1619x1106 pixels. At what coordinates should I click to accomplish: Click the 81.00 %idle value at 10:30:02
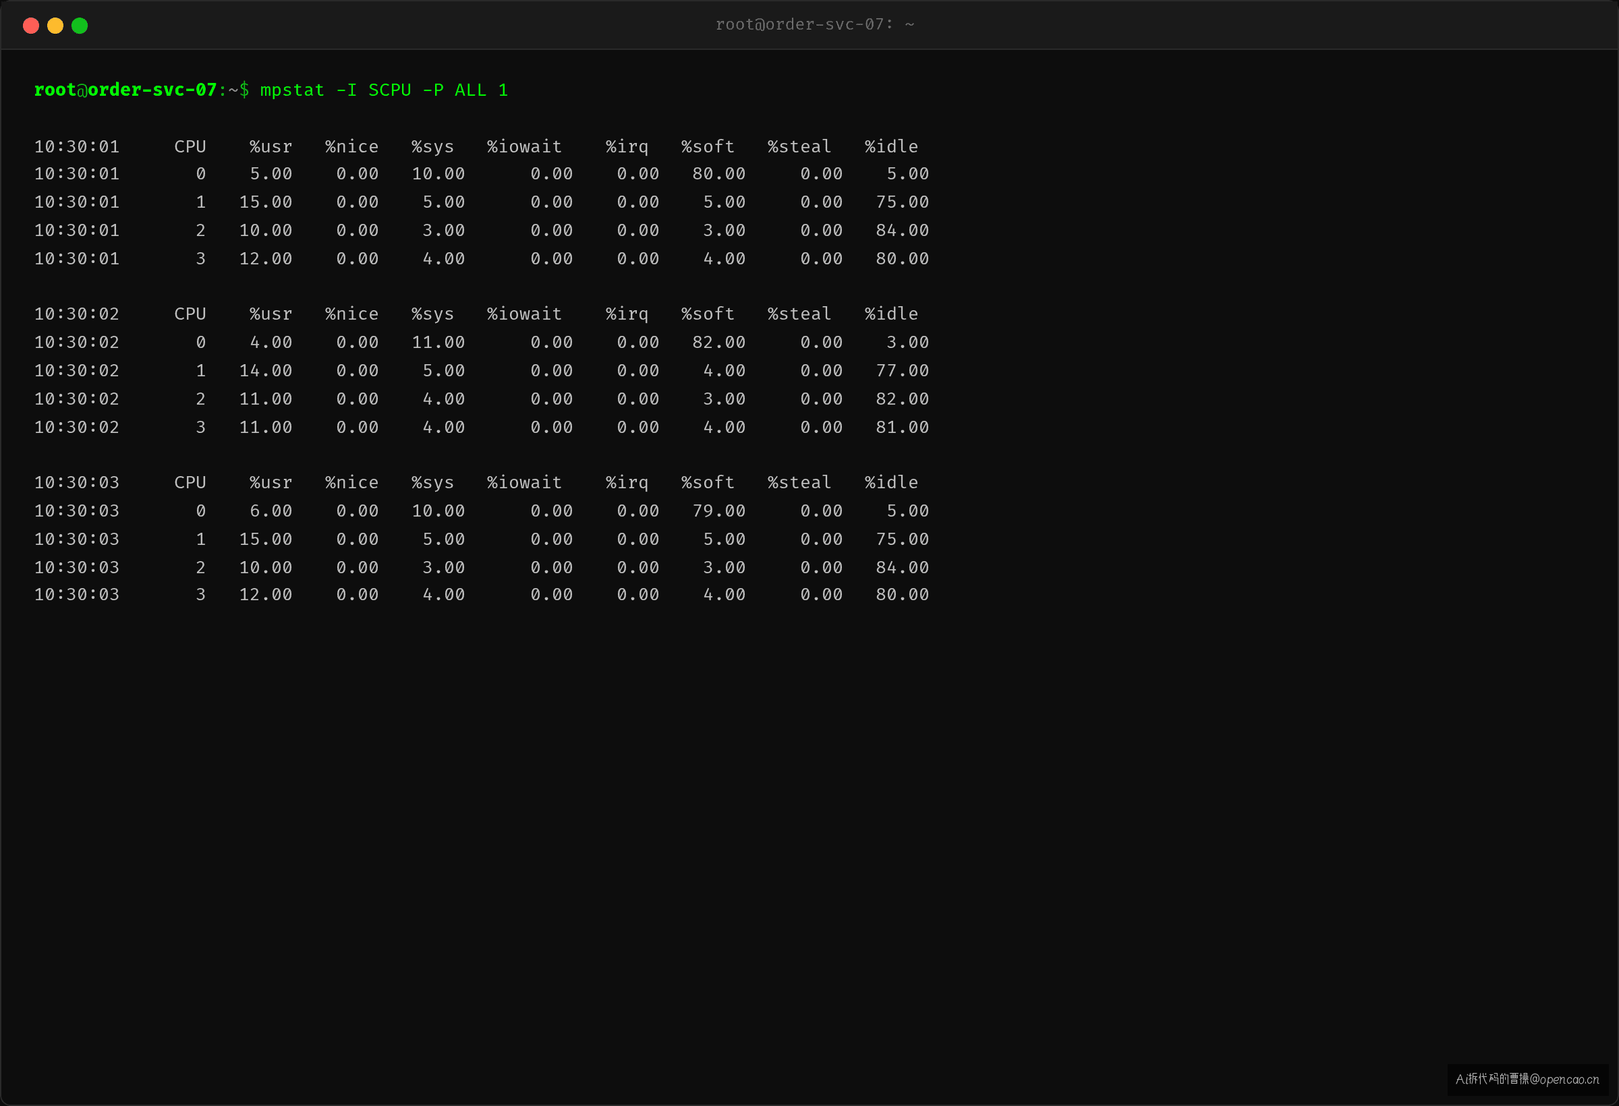[902, 427]
